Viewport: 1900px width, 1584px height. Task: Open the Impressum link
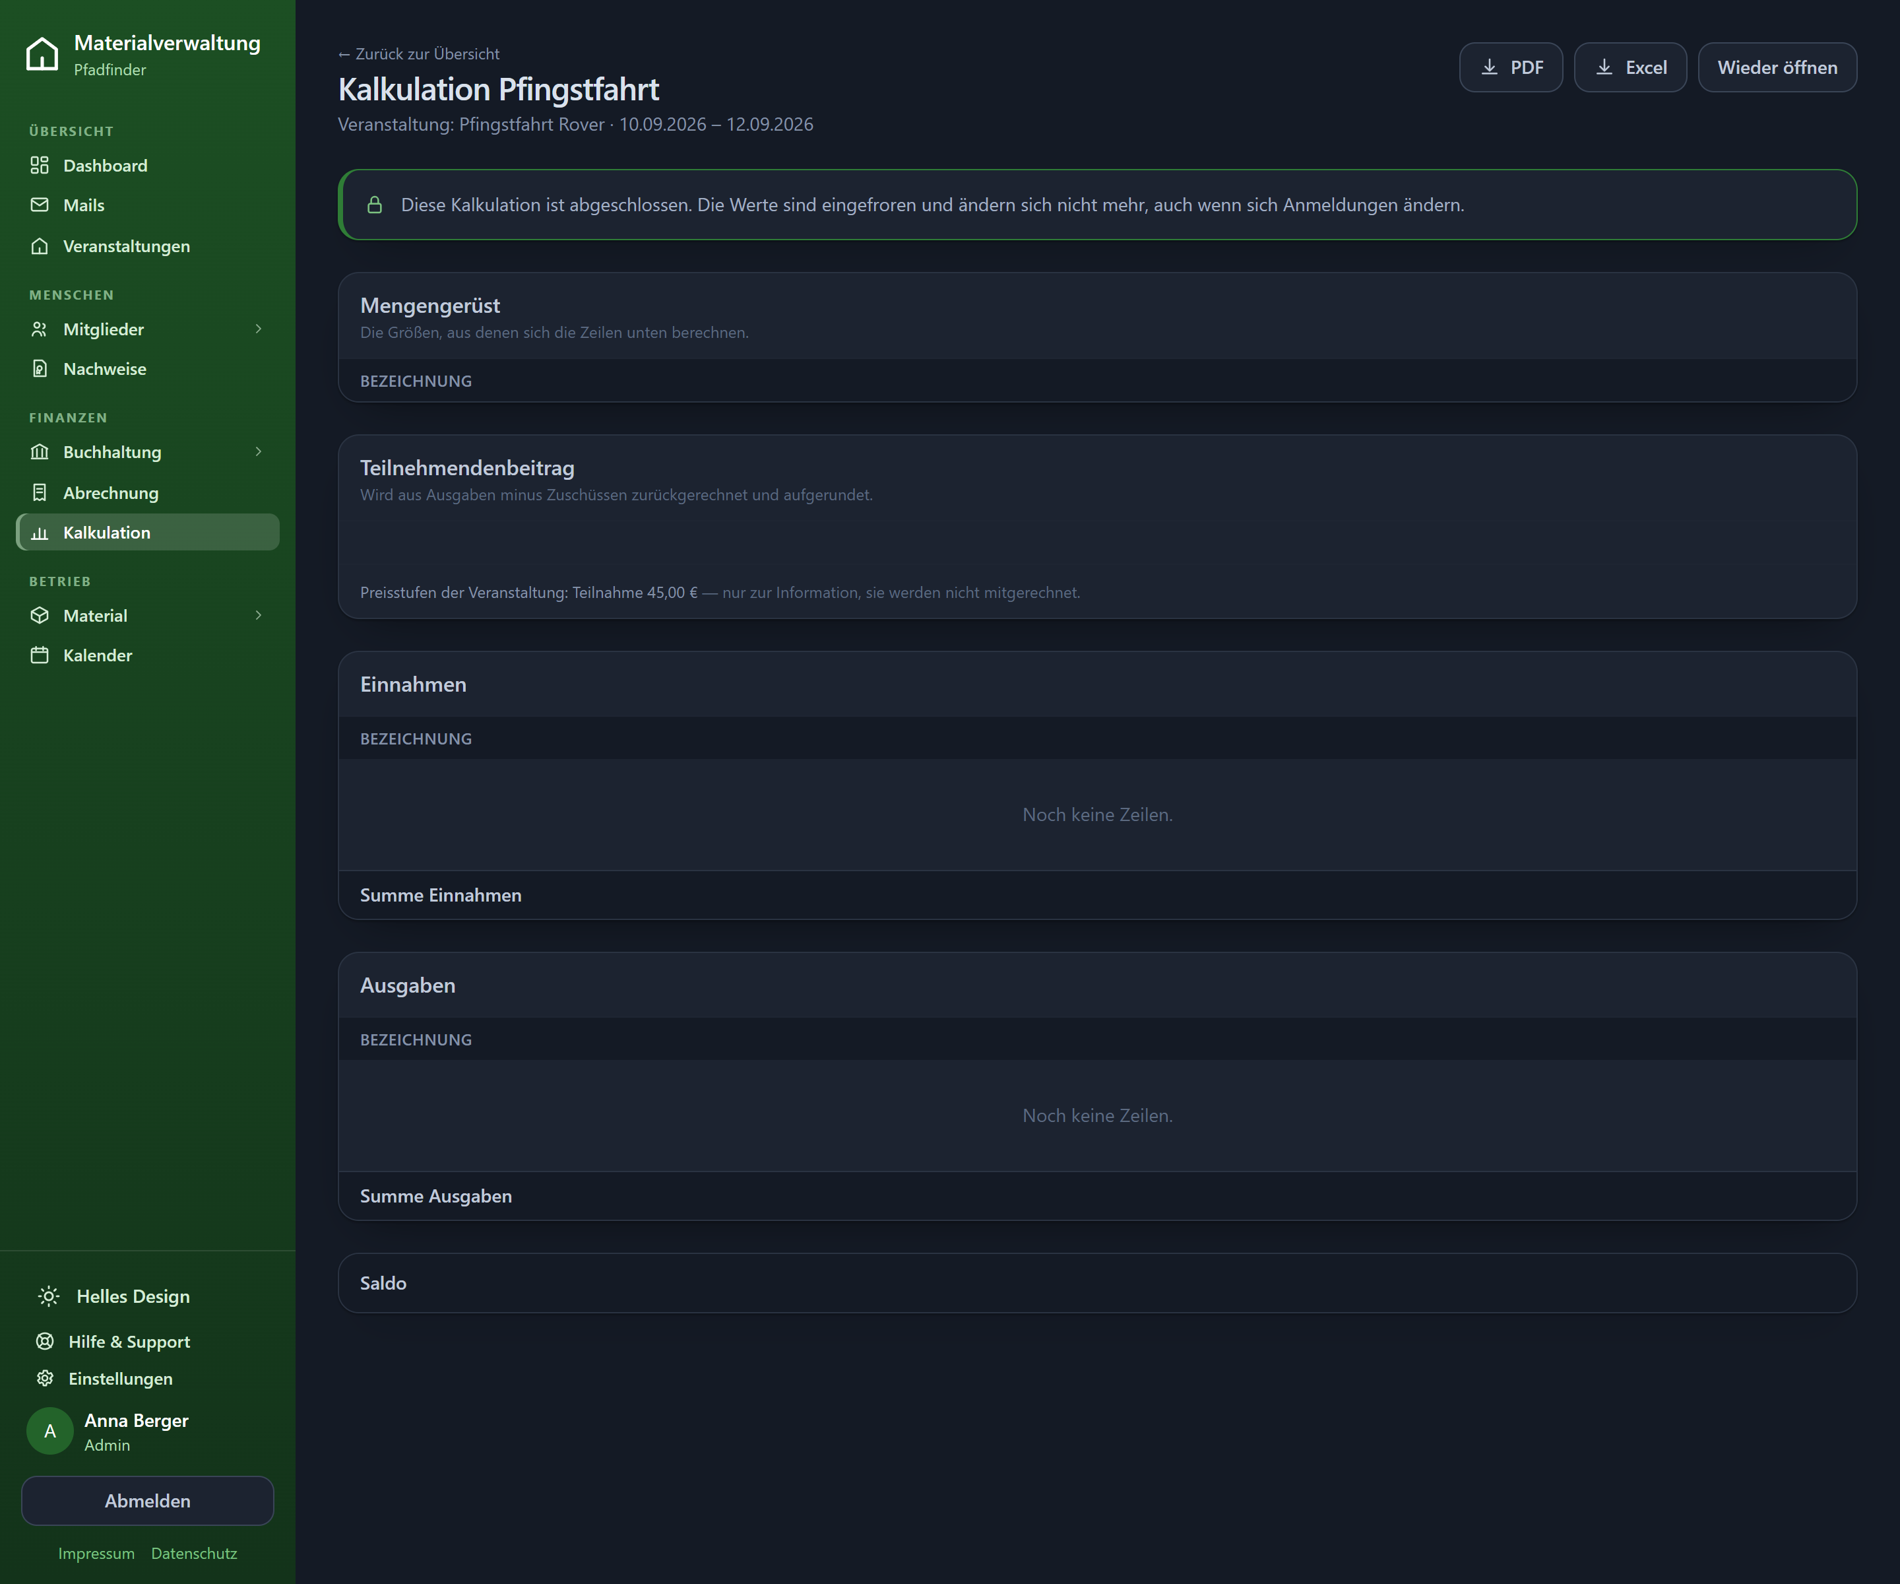point(97,1553)
